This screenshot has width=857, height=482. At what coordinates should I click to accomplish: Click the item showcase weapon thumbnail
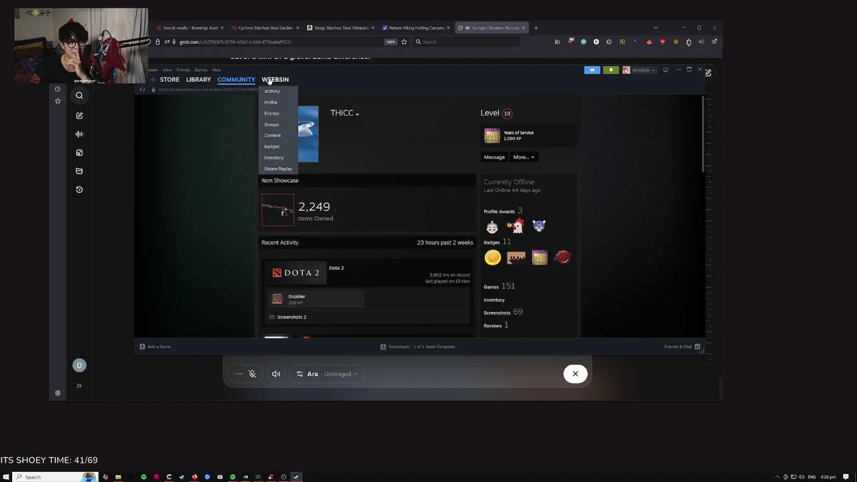(277, 210)
